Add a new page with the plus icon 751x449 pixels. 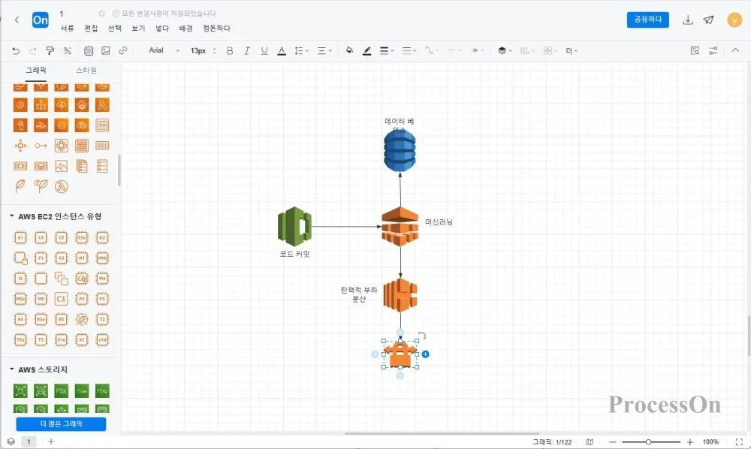coord(51,441)
